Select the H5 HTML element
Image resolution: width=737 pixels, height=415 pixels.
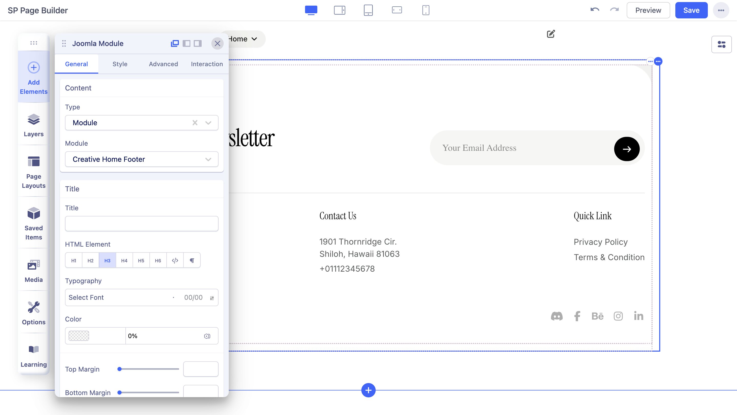141,260
